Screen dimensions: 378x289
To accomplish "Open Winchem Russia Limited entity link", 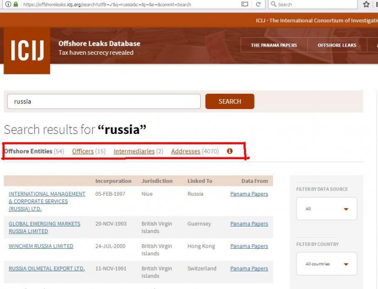I will click(x=41, y=246).
